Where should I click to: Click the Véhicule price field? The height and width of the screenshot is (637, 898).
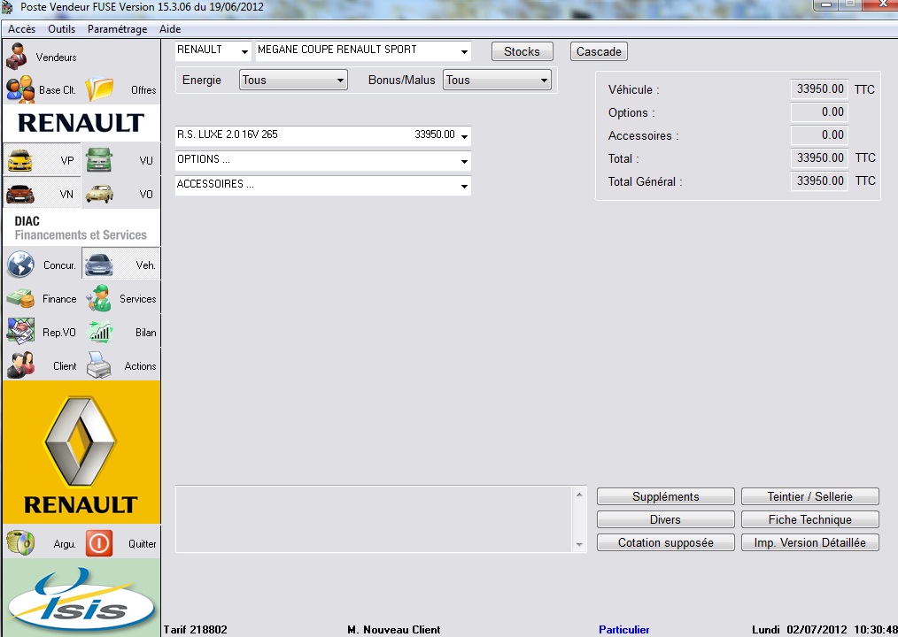pyautogui.click(x=819, y=89)
